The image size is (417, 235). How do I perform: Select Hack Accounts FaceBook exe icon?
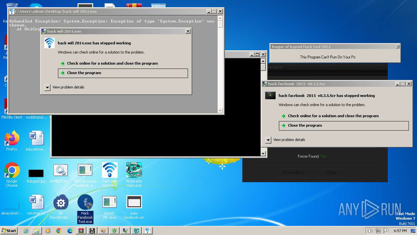(x=85, y=175)
